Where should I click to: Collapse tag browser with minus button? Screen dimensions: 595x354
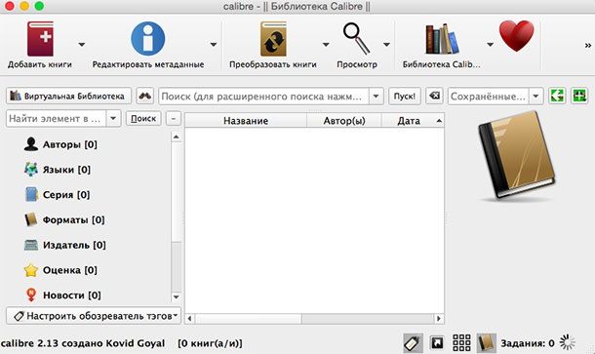click(x=174, y=118)
